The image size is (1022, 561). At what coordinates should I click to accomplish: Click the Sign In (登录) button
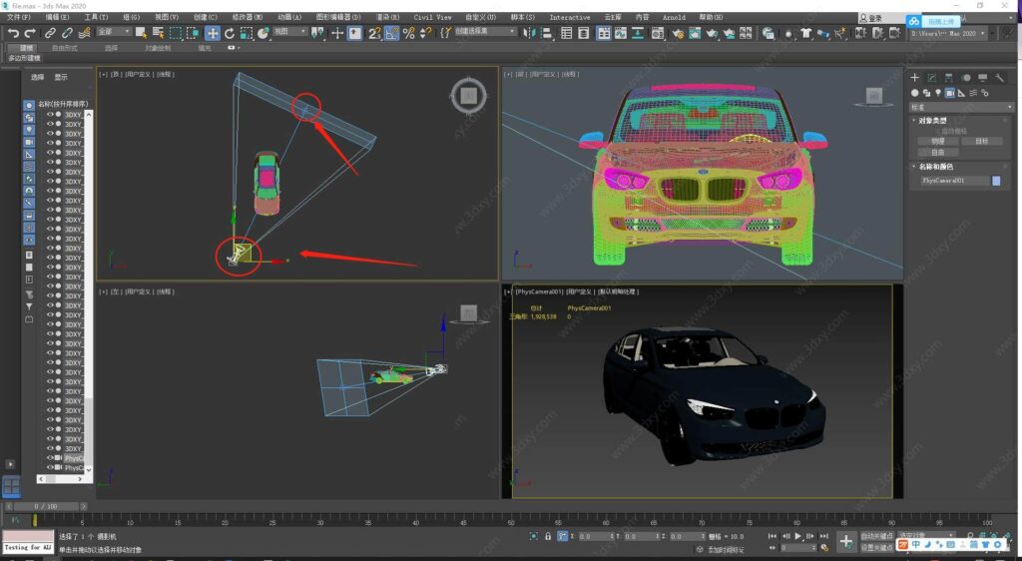[x=872, y=18]
